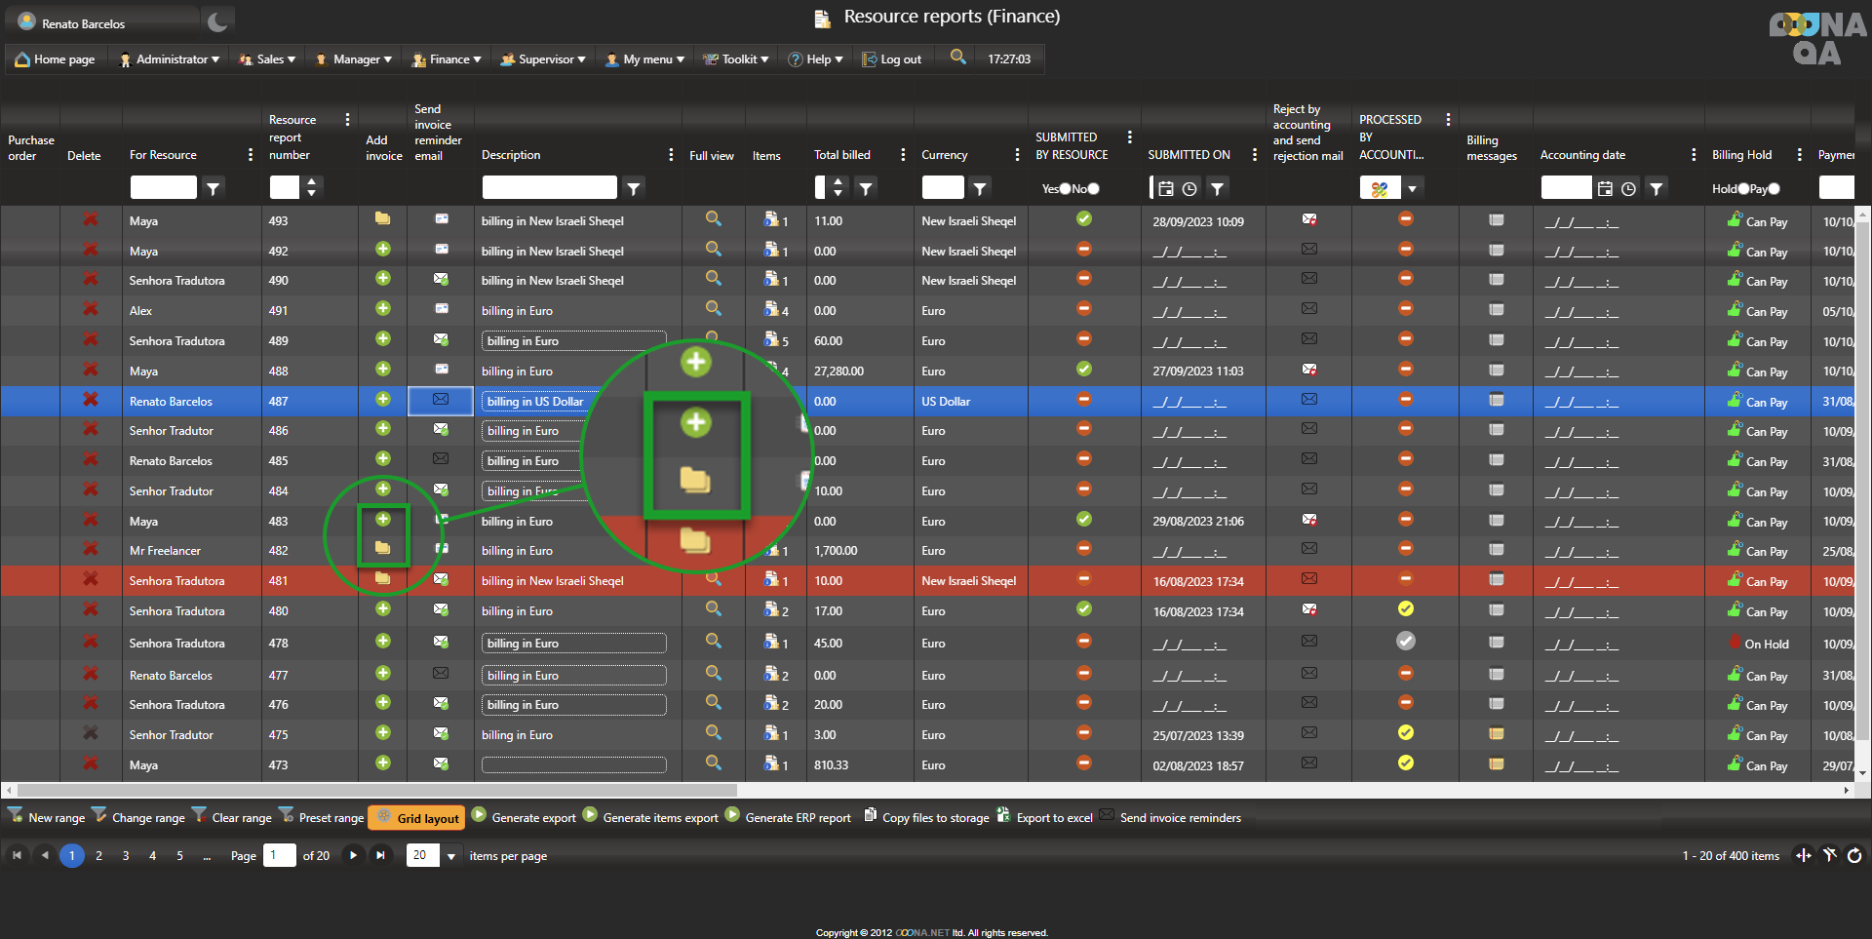Open the items per page dropdown

click(451, 856)
